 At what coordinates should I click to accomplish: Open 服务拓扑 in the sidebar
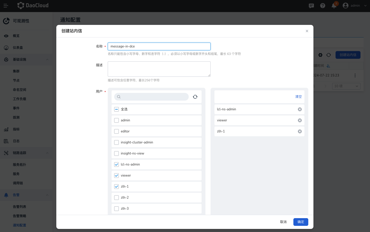point(20,165)
